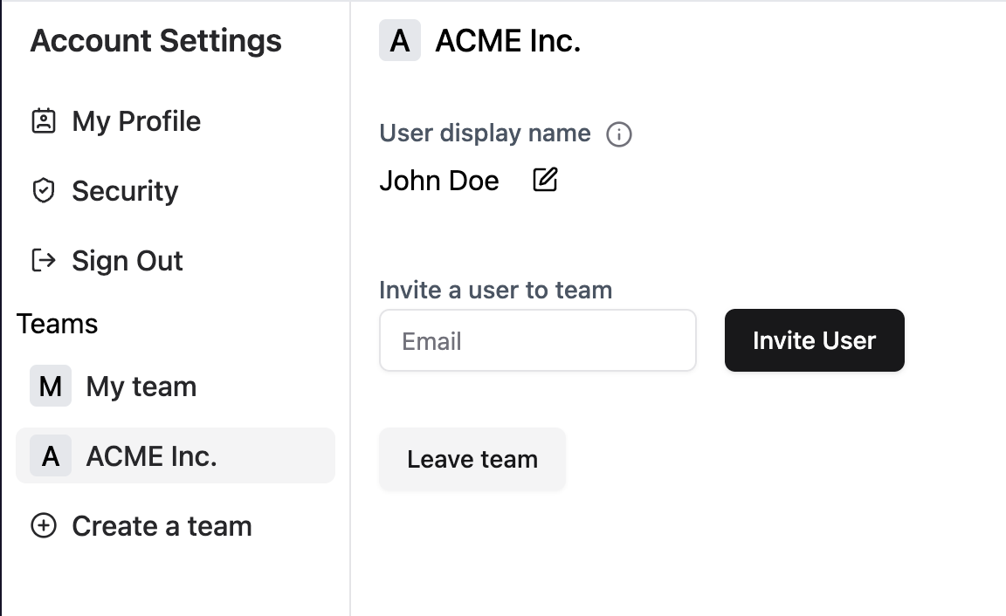Click the ACME Inc. avatar in the header
The height and width of the screenshot is (616, 1006).
(399, 40)
